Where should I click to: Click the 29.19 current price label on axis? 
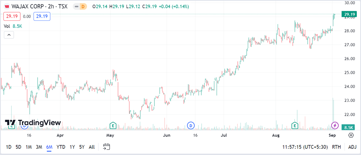(349, 14)
